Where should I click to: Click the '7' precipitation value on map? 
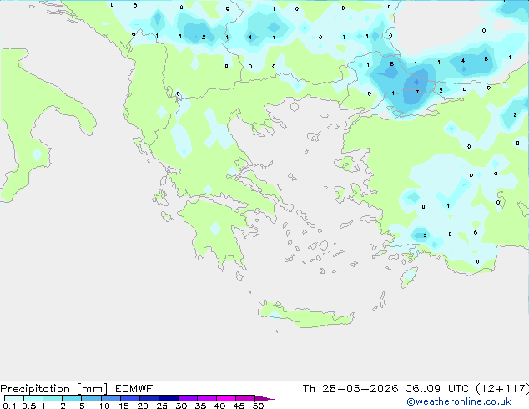click(417, 92)
